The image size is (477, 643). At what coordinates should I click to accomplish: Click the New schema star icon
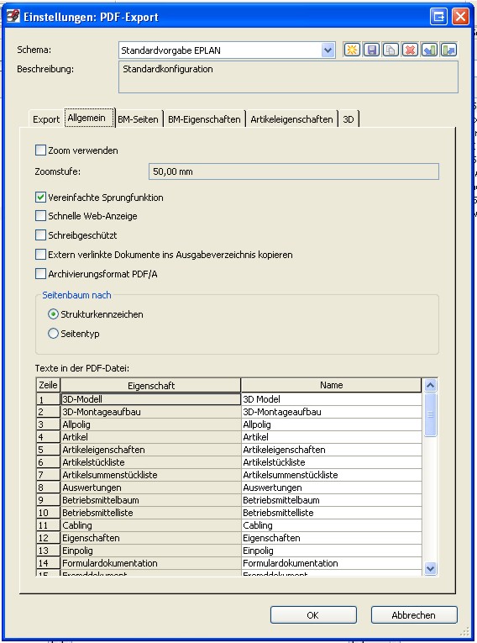(352, 50)
